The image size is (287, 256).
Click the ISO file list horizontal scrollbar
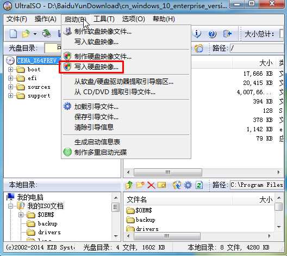click(203, 172)
